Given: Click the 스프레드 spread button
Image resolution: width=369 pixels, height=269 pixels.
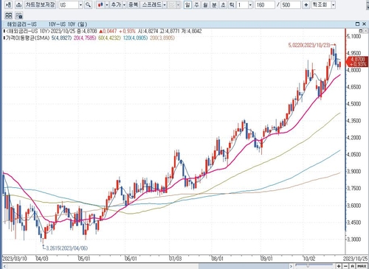Looking at the screenshot, I should point(152,4).
